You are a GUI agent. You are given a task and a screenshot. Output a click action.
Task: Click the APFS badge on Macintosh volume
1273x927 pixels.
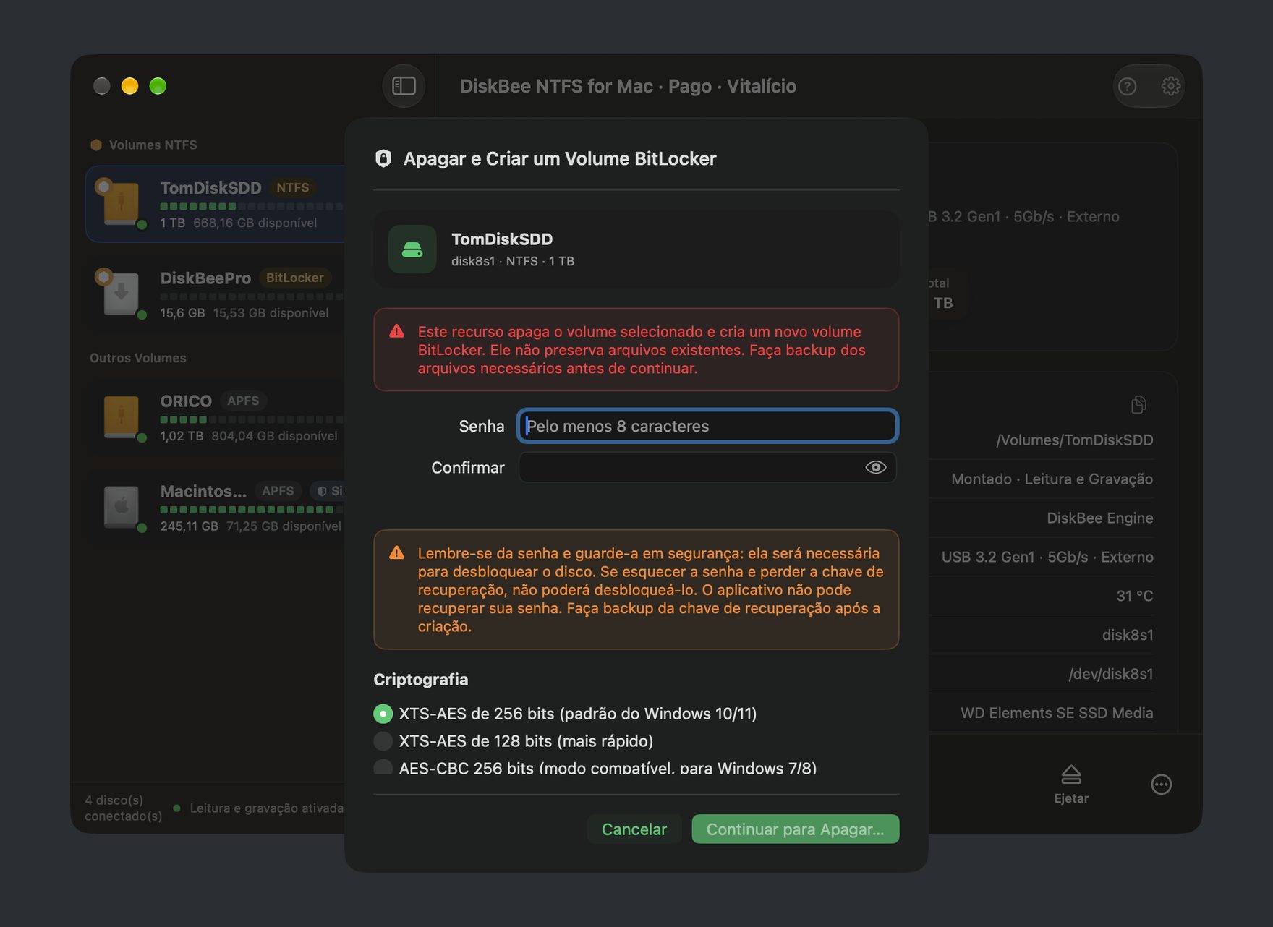[278, 491]
